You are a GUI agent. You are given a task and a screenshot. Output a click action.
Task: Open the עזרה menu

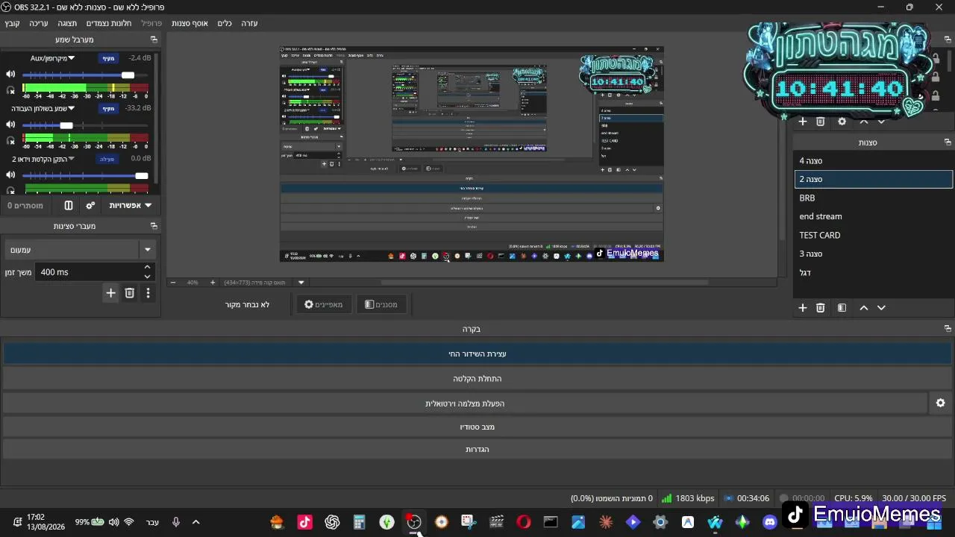(x=249, y=23)
